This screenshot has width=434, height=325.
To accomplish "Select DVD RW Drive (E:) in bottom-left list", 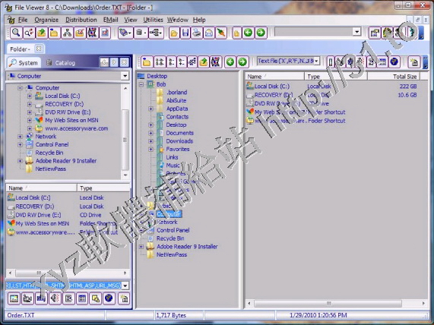I will pos(38,215).
